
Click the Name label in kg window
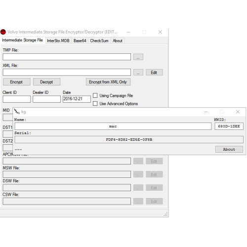coord(20,120)
